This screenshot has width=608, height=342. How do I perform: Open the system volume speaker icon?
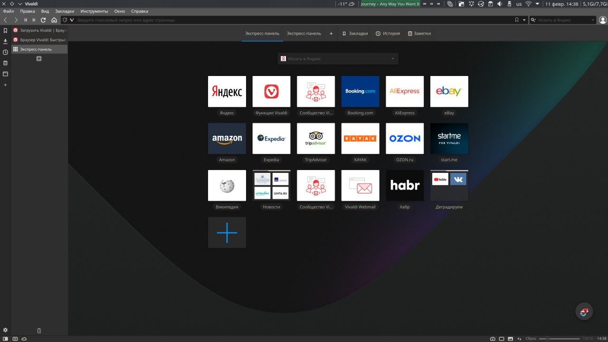(x=499, y=4)
